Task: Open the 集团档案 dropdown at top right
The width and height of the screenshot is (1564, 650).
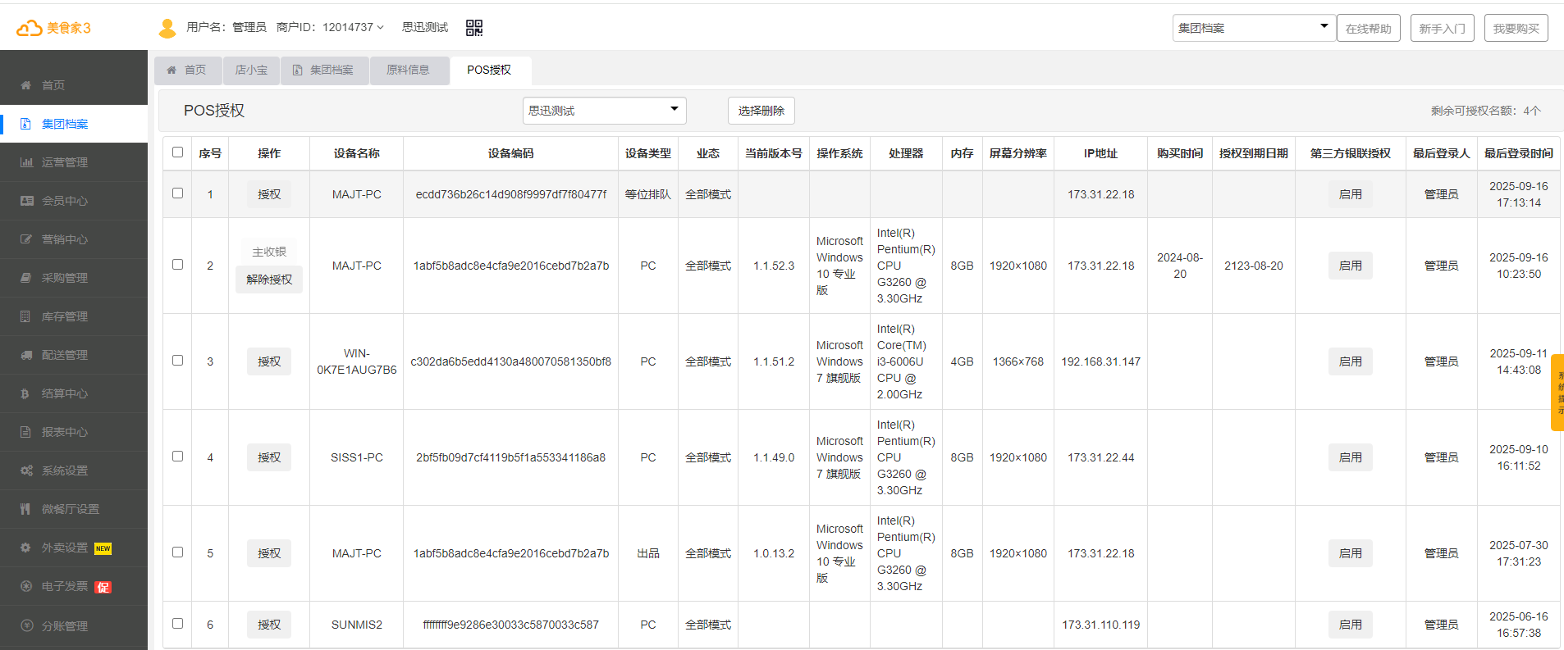Action: [1252, 28]
